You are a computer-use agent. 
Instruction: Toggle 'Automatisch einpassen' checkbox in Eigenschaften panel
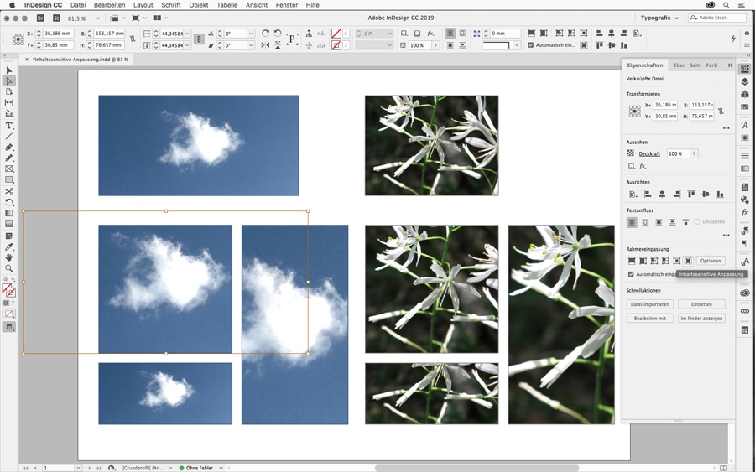point(632,274)
